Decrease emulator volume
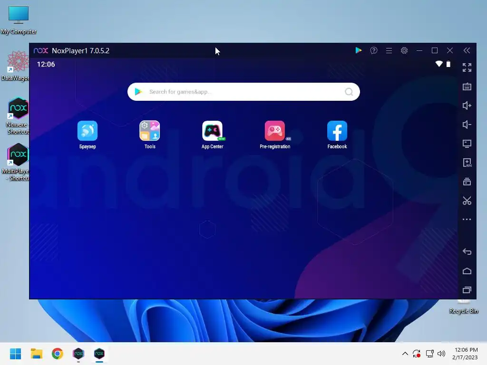 467,125
